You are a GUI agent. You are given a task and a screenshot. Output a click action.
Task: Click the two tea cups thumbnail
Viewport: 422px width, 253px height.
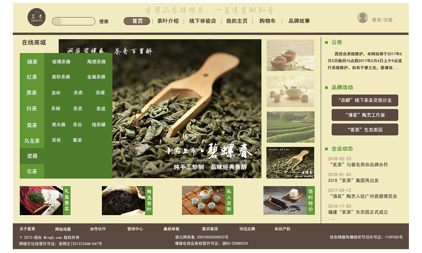click(290, 55)
